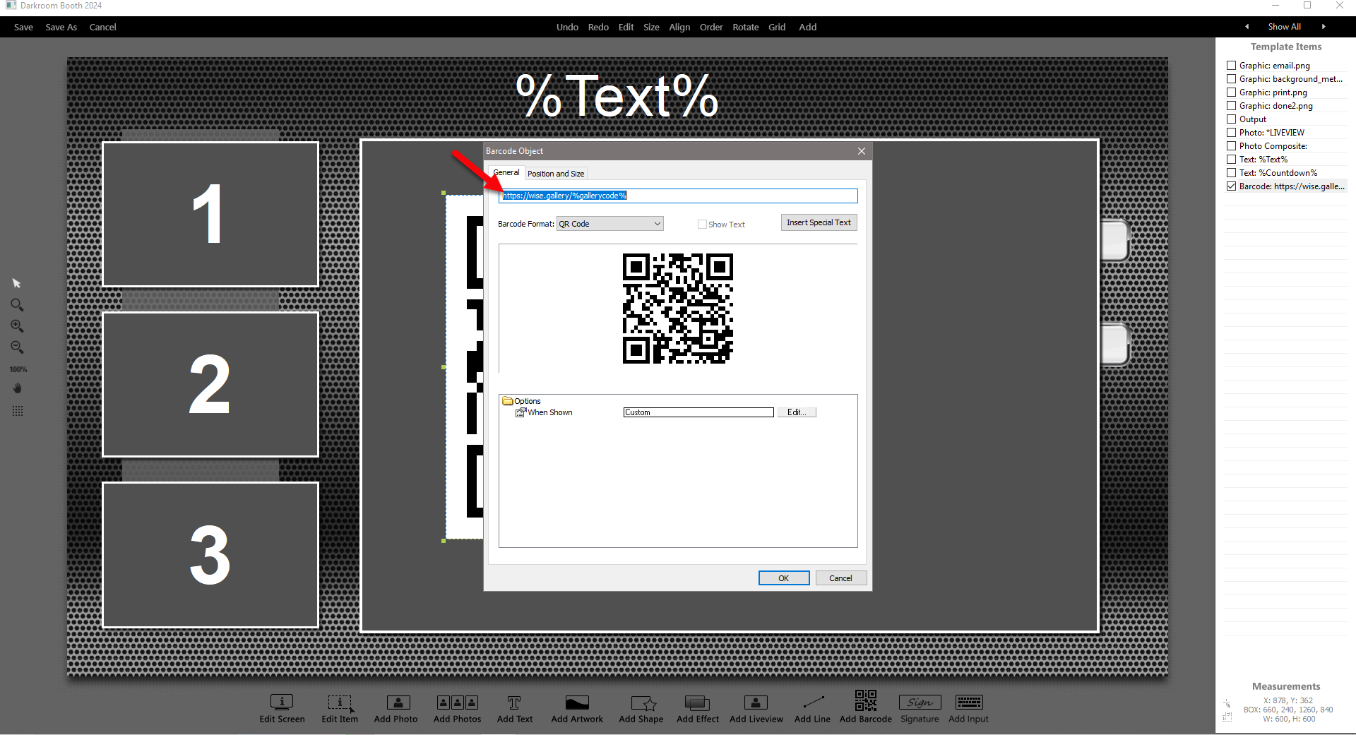Click the barcode URL text field
The image size is (1356, 735).
tap(678, 196)
